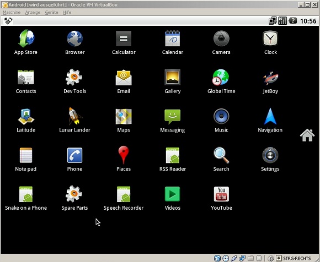
Task: Open the Email app
Action: [x=124, y=81]
